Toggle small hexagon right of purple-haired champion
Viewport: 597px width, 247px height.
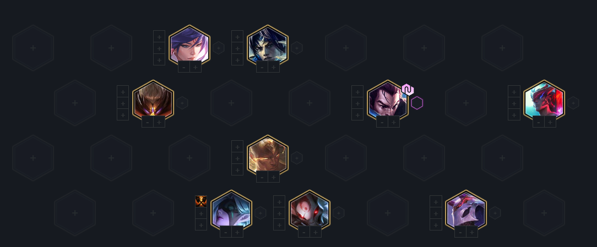pyautogui.click(x=219, y=48)
